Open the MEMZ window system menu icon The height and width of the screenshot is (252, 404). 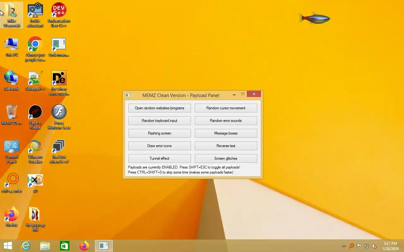coord(128,95)
